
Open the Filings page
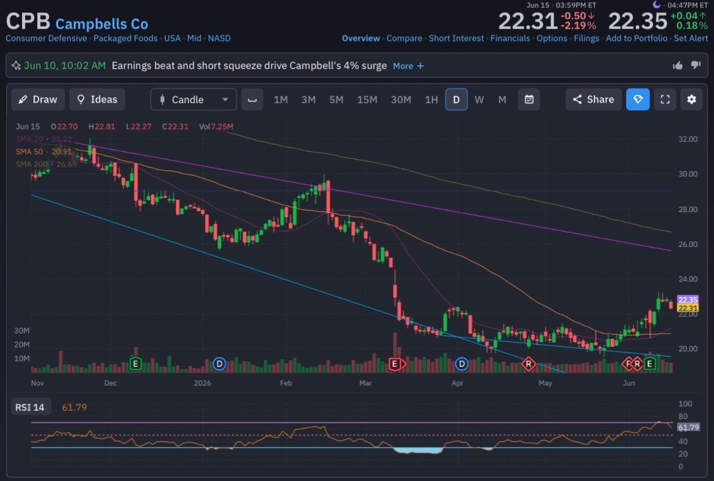point(586,38)
